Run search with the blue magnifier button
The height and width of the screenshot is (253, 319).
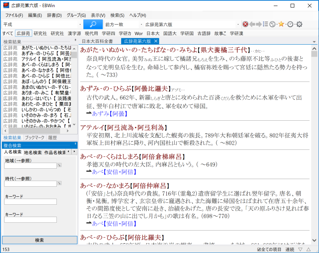click(x=93, y=24)
